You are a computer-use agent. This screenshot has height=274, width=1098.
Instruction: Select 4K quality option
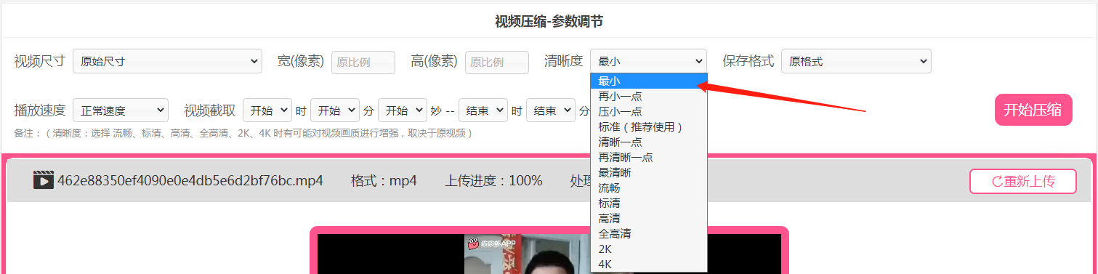649,264
